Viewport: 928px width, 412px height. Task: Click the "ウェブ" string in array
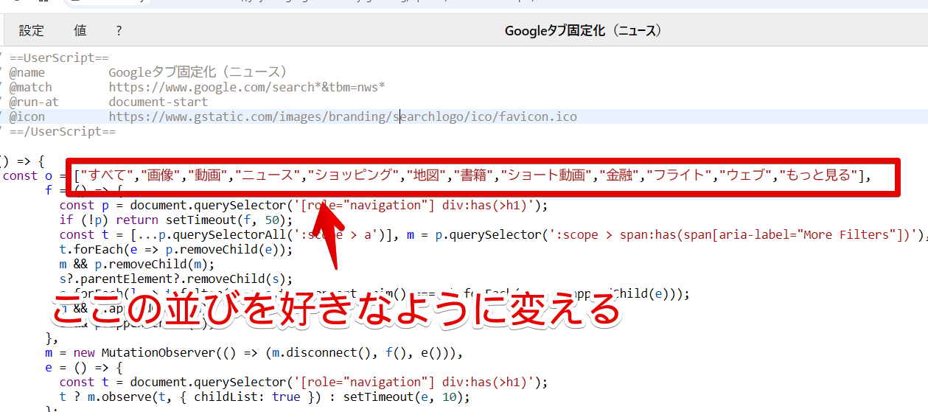745,175
